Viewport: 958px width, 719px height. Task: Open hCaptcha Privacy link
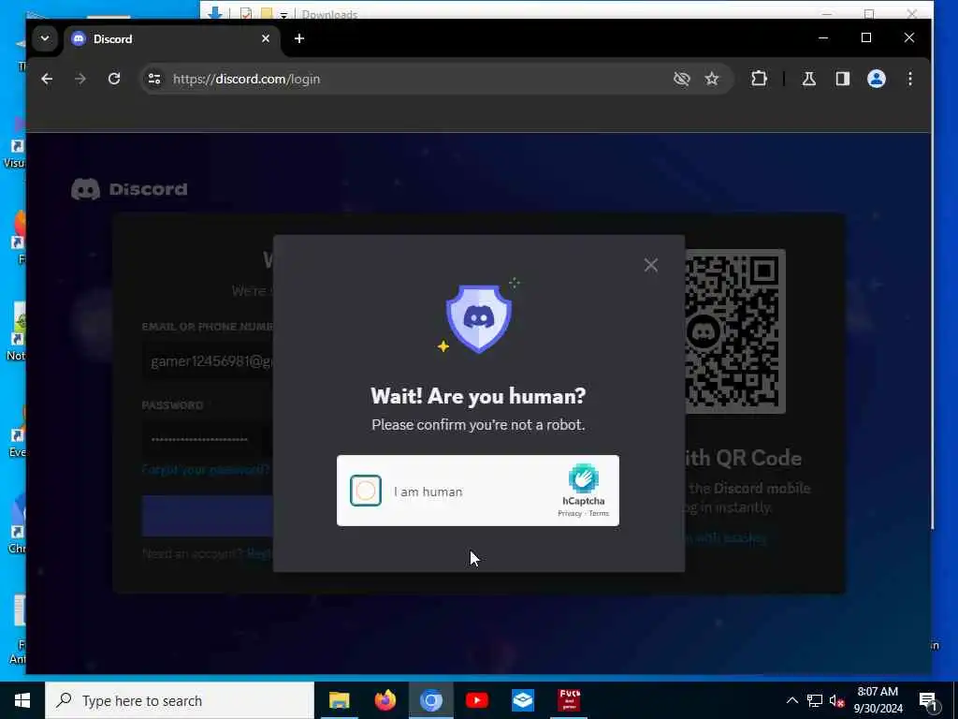(x=570, y=514)
